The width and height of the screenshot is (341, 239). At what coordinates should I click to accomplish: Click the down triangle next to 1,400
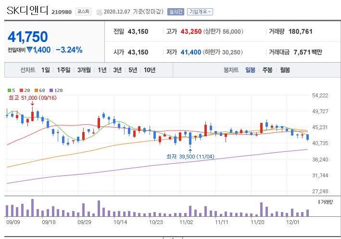29,50
